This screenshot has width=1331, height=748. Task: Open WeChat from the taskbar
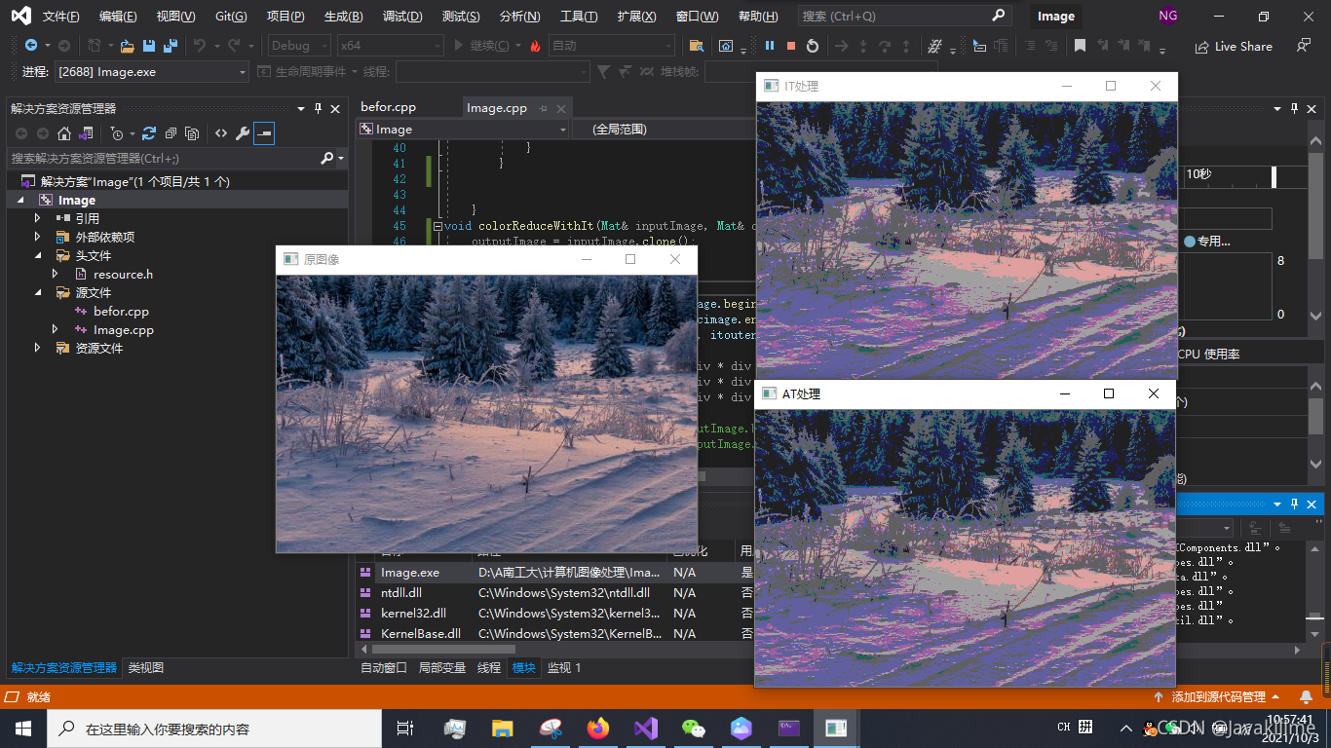694,728
